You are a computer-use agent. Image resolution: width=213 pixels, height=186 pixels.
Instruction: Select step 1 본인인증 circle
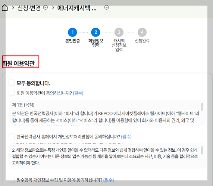click(x=72, y=32)
